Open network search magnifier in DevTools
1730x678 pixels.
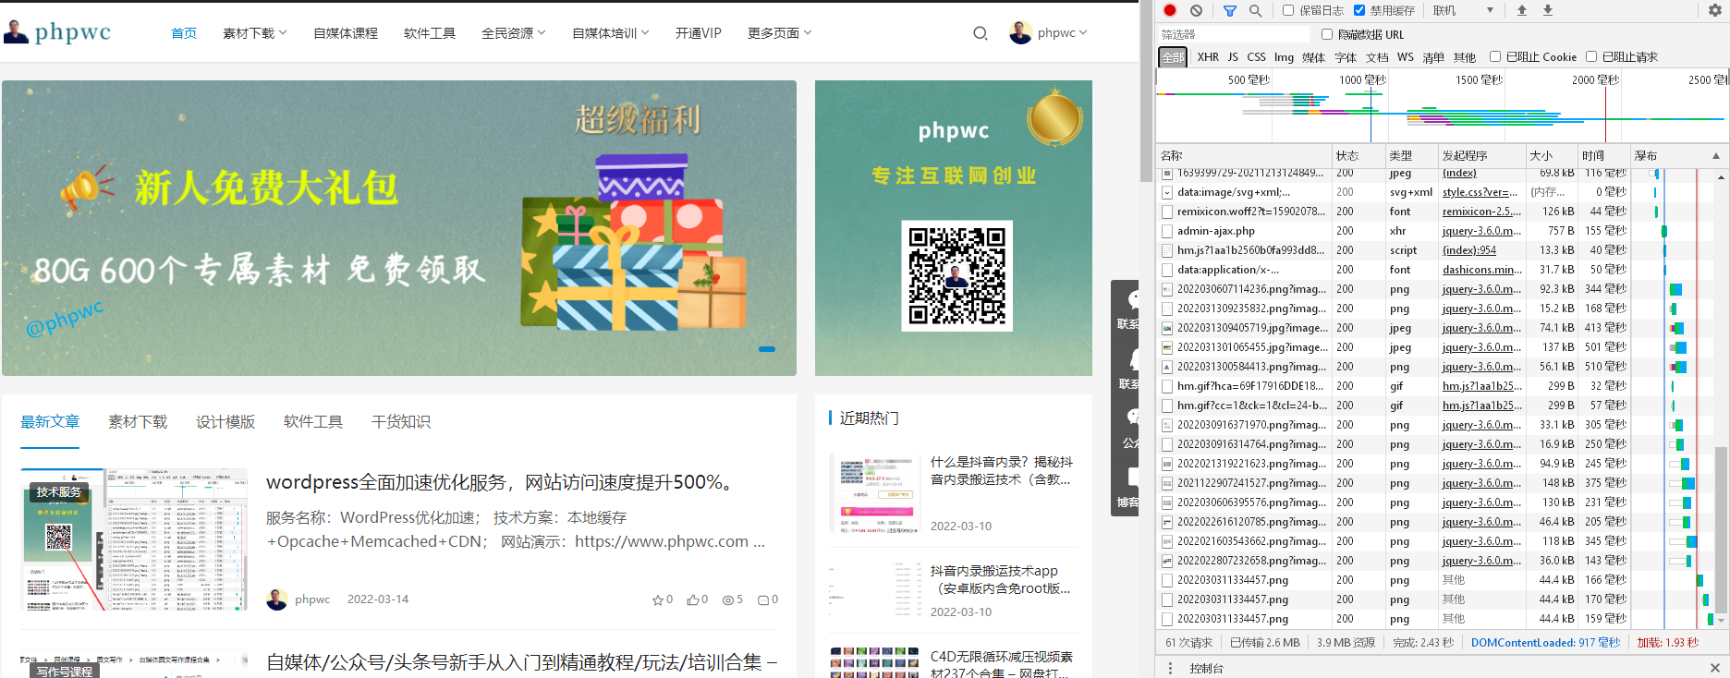[x=1255, y=10]
